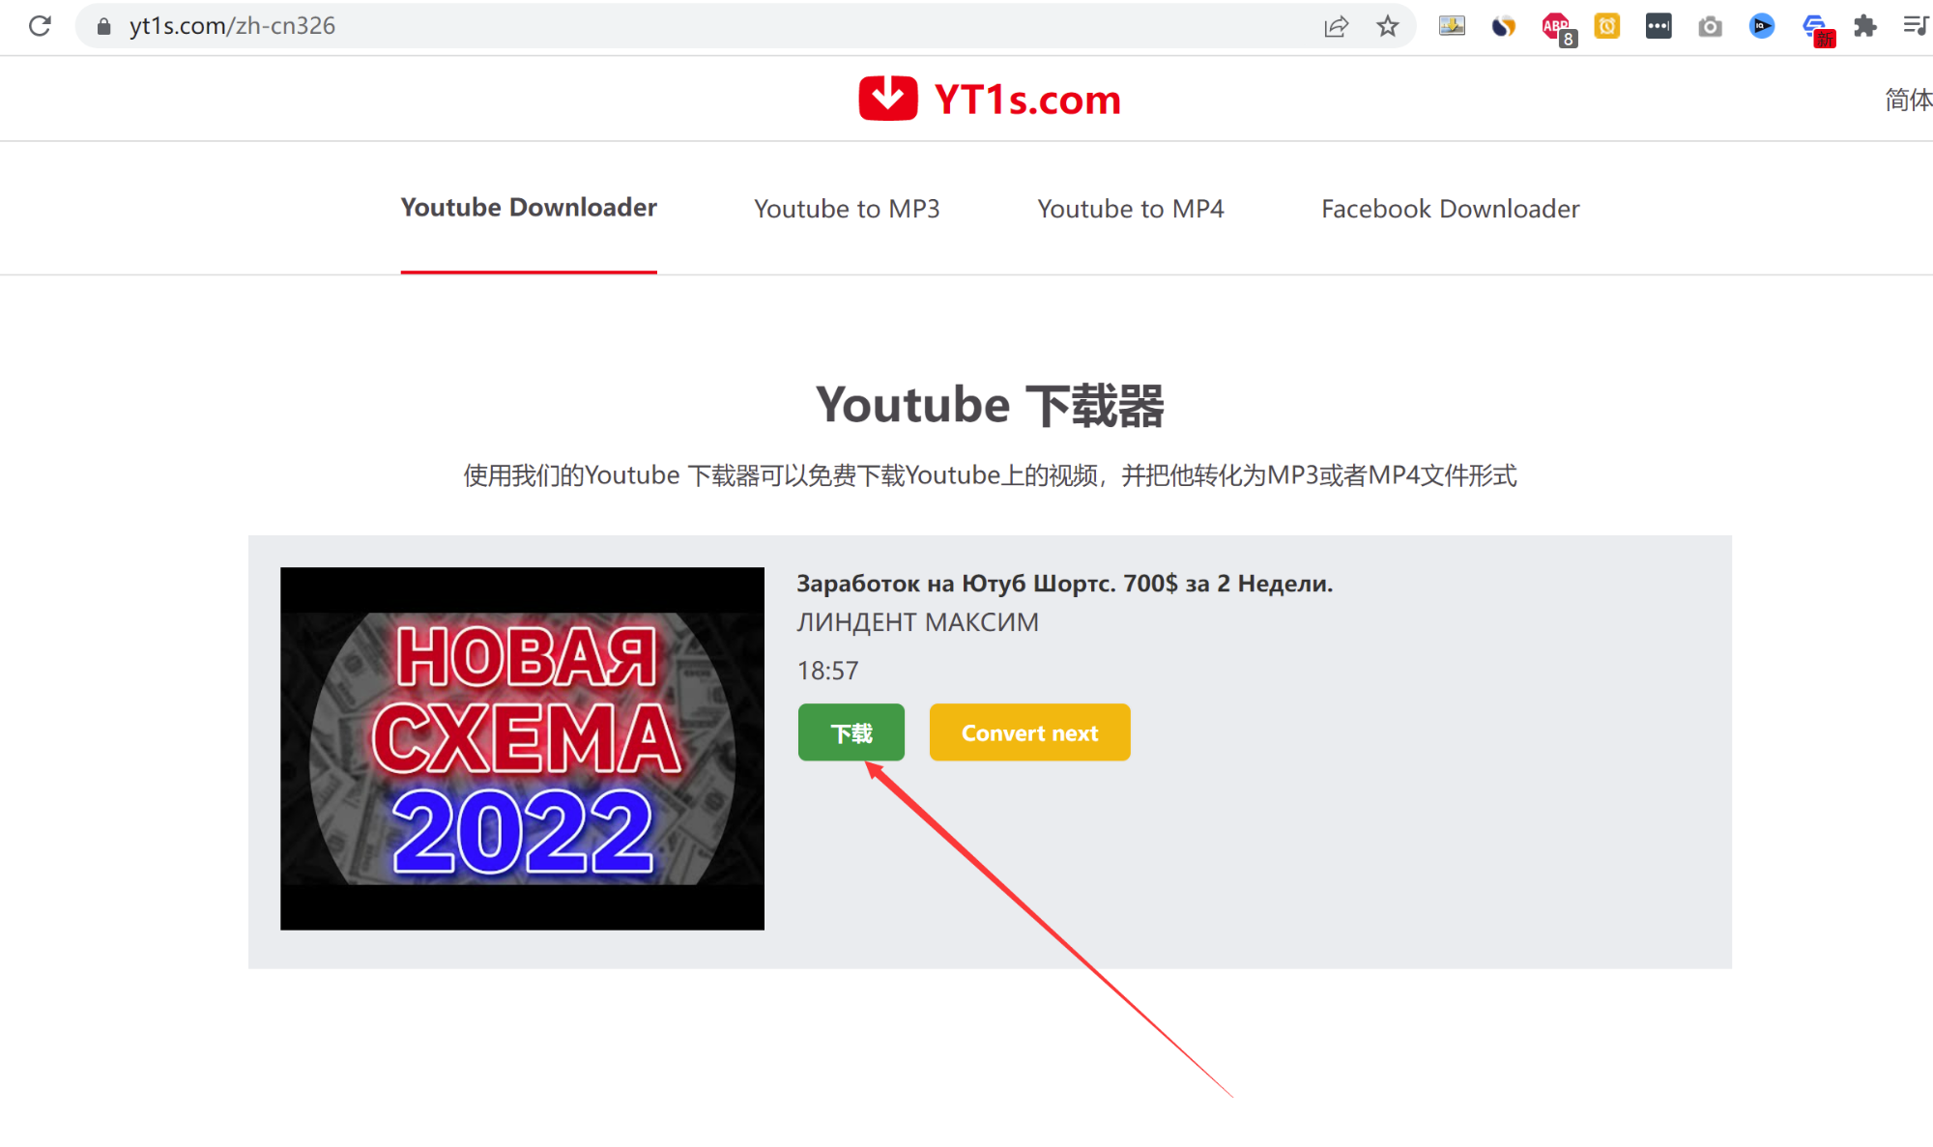Reload the page with the refresh icon
Image resolution: width=1933 pixels, height=1147 pixels.
click(x=40, y=26)
